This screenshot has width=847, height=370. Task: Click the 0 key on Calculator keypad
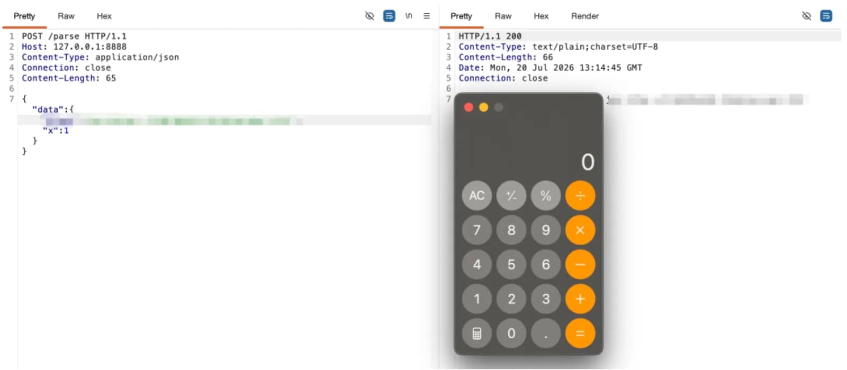[511, 333]
